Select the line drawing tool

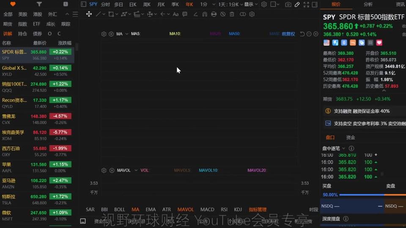(x=98, y=14)
